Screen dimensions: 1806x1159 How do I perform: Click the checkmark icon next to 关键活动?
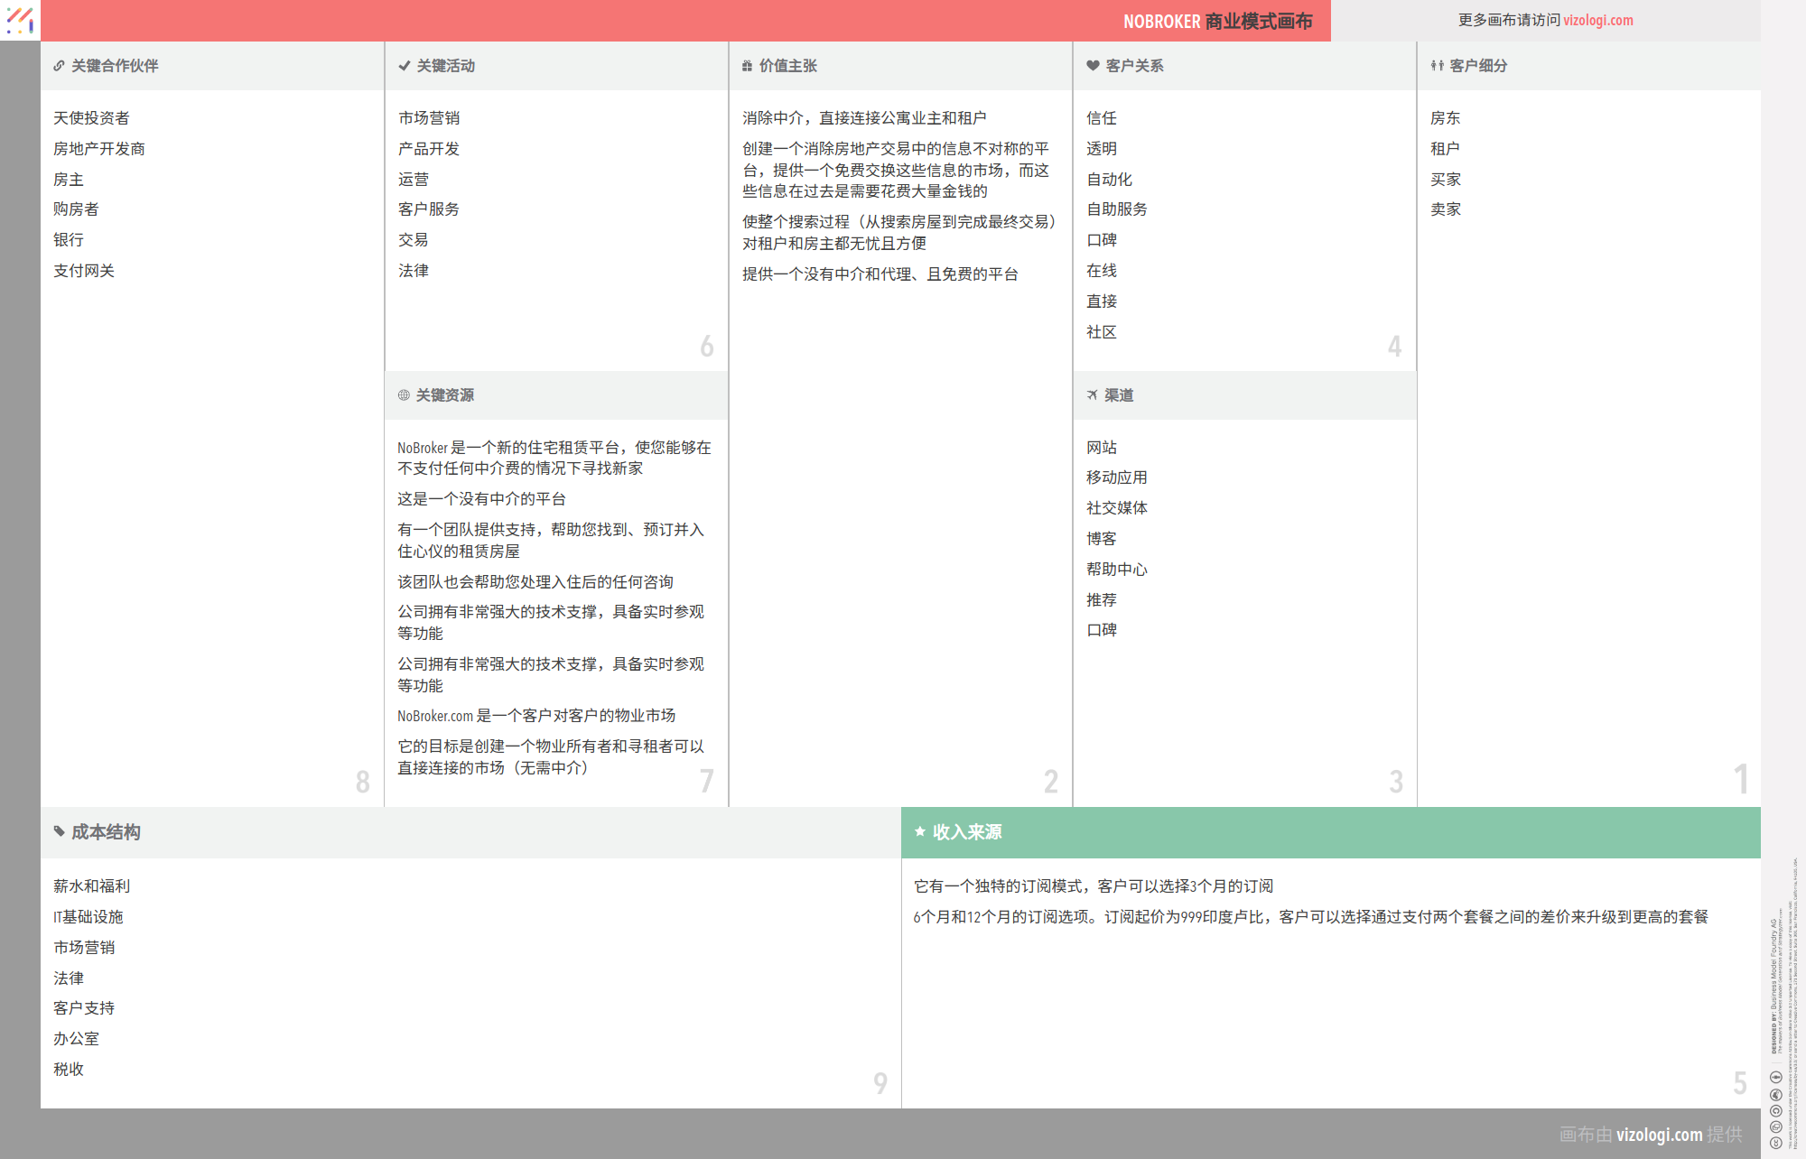403,65
